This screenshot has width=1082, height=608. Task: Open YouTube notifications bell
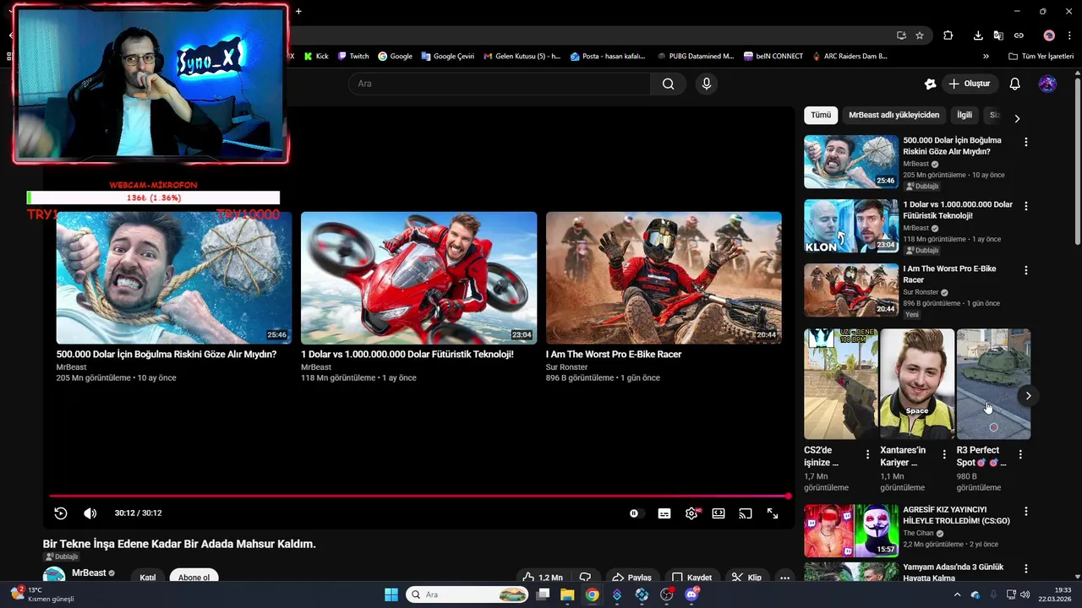(x=1015, y=84)
